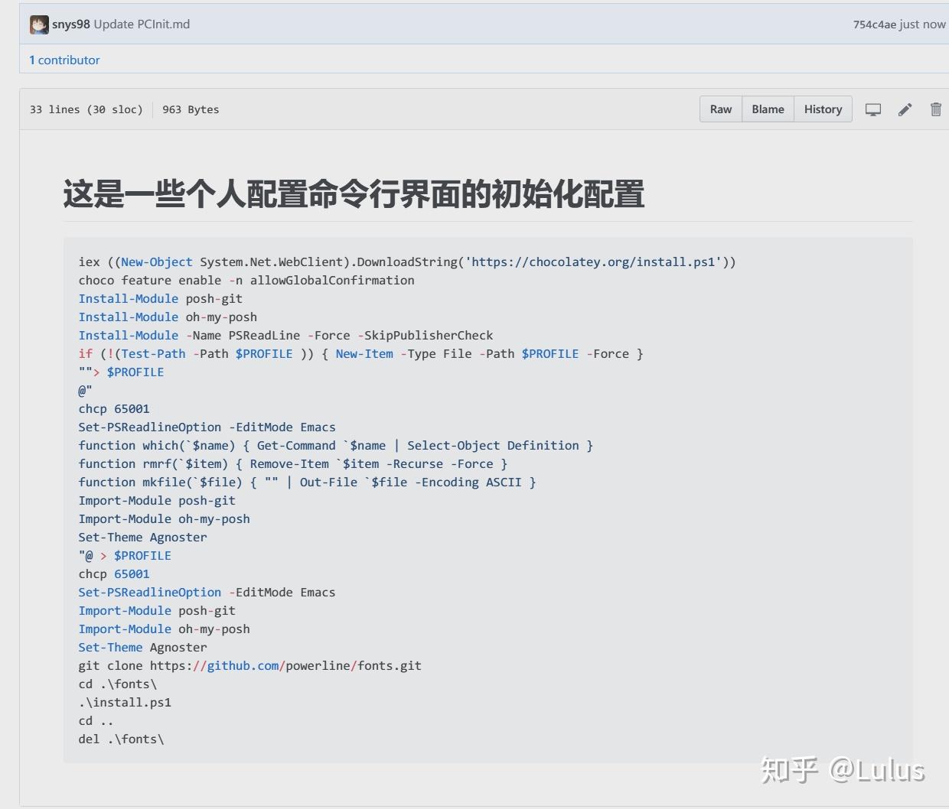Screen dimensions: 949x809
Task: Open file in GitHub Desktop via monitor icon
Action: point(872,109)
